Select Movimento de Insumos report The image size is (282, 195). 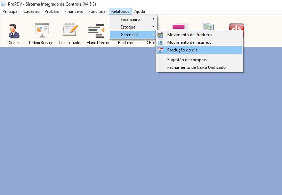tap(200, 42)
